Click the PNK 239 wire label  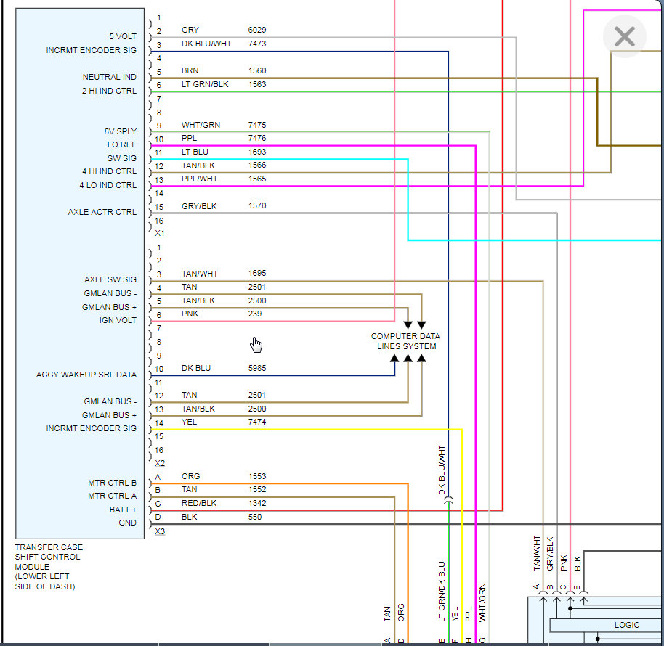(x=222, y=314)
